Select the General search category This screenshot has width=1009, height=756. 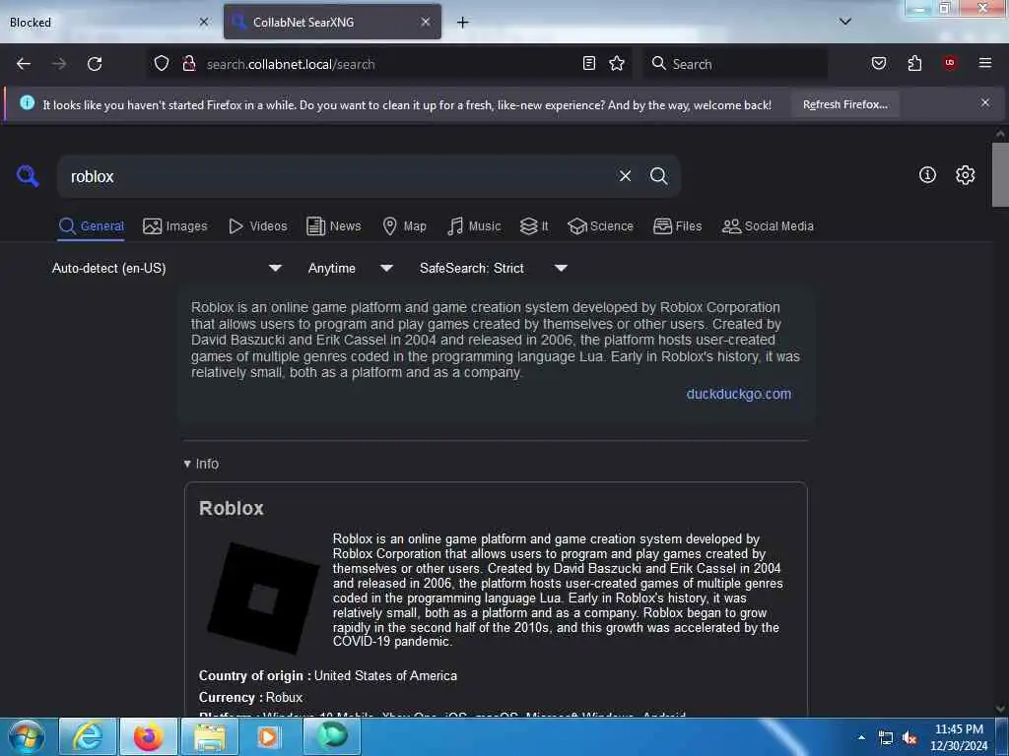(x=92, y=226)
